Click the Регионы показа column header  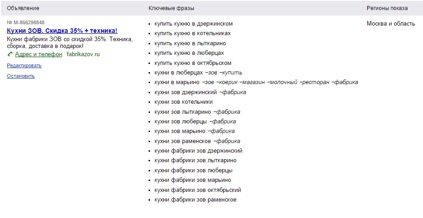tap(387, 8)
